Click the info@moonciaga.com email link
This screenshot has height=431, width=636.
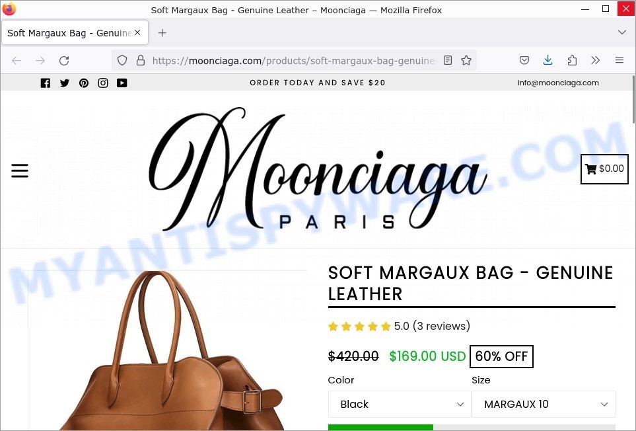tap(558, 83)
